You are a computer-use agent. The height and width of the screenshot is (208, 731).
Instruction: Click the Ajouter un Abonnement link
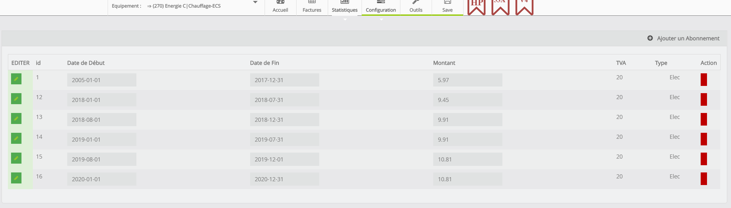point(688,38)
